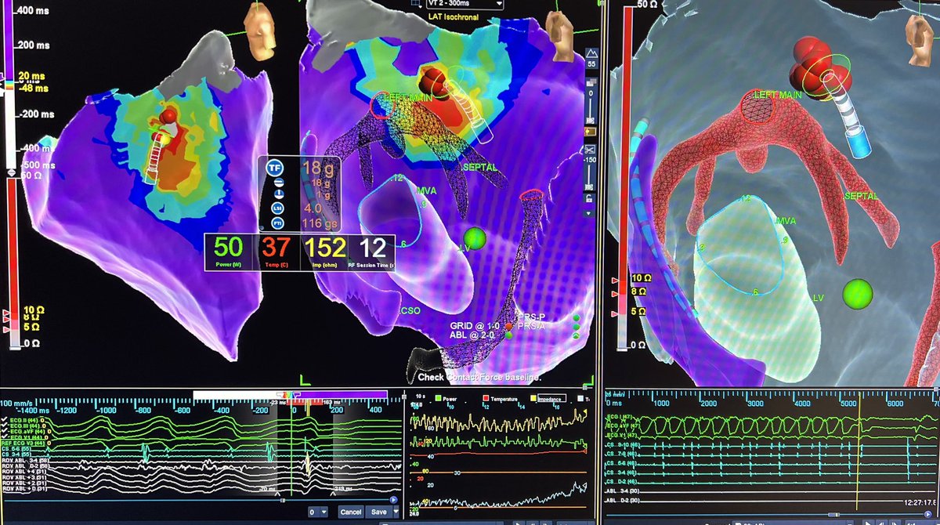
Task: Click the 37 Temp (C) readout
Action: pyautogui.click(x=277, y=253)
